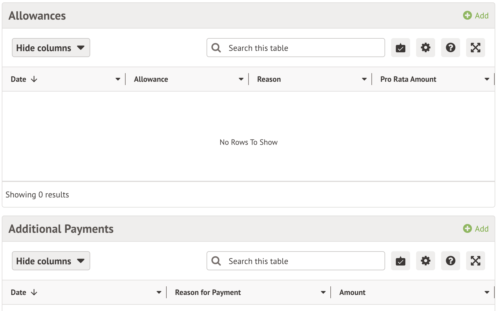This screenshot has height=311, width=500.
Task: Open the Amount column menu arrow
Action: 487,292
